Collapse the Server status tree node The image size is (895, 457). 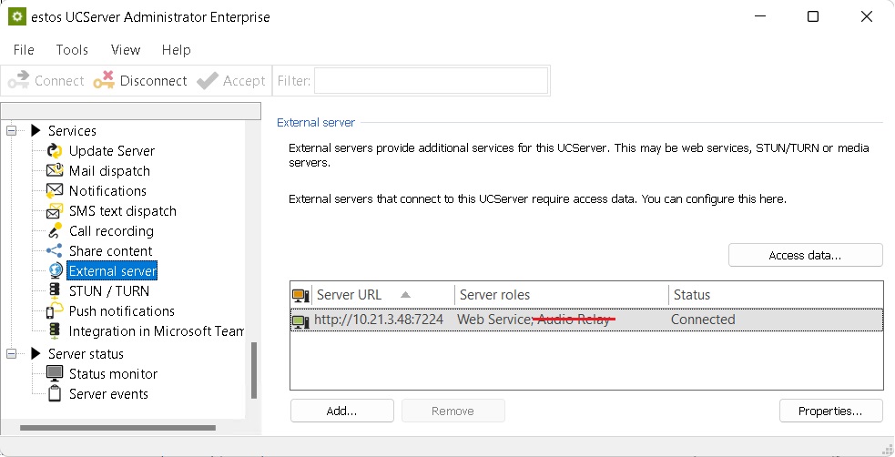click(13, 354)
